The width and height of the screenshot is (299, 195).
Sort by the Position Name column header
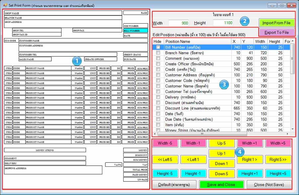coord(198,42)
